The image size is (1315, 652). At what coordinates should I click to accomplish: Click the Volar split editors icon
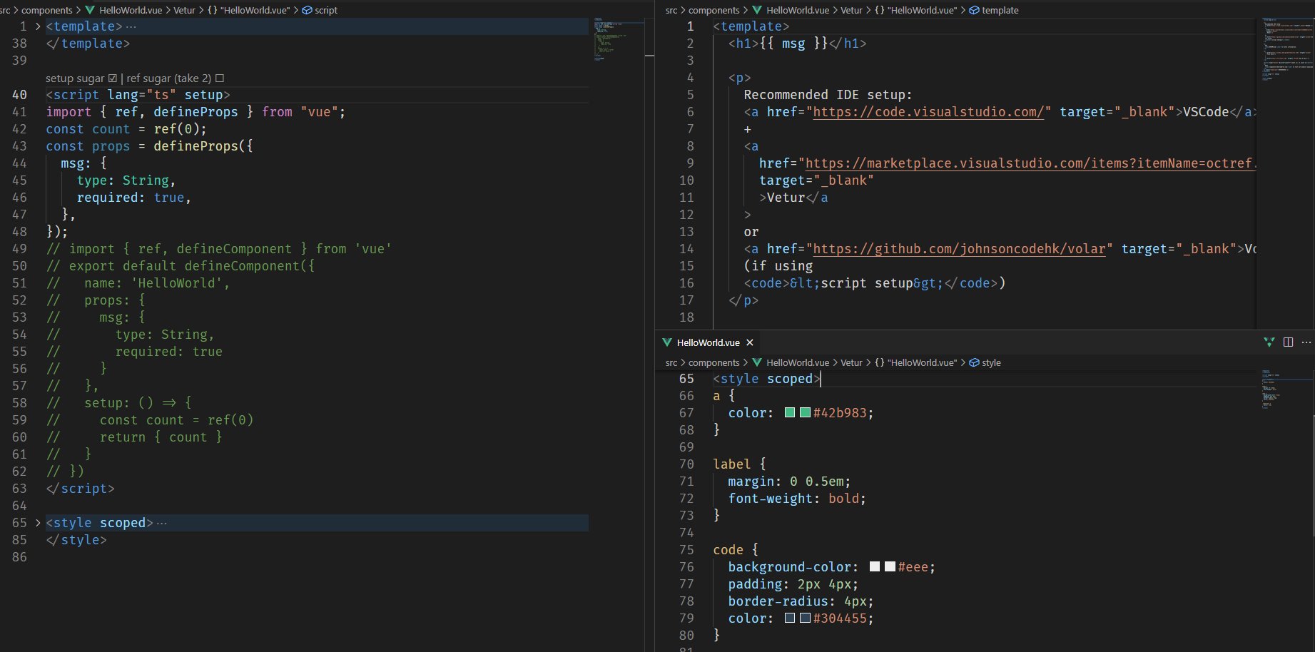pos(1269,342)
